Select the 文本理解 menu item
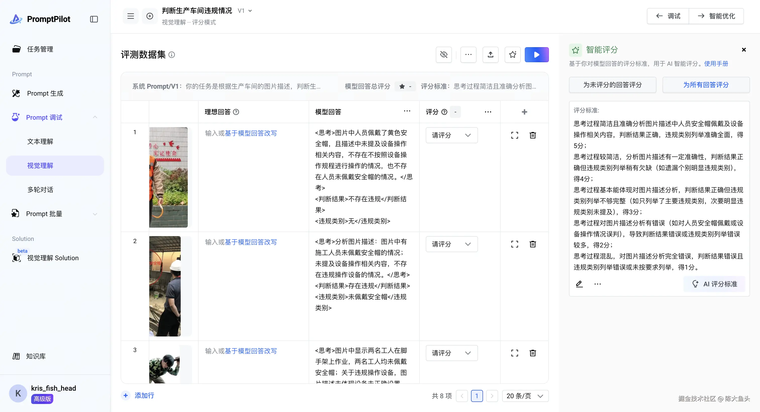 point(40,142)
